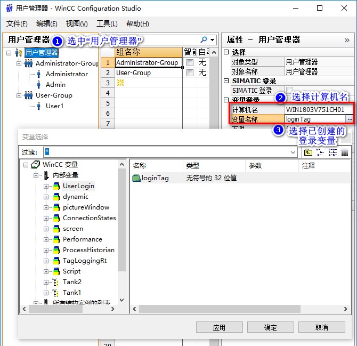
Task: Switch tag list to details view icon
Action: [x=345, y=152]
